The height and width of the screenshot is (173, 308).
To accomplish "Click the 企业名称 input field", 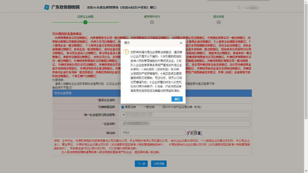I will coord(185,124).
